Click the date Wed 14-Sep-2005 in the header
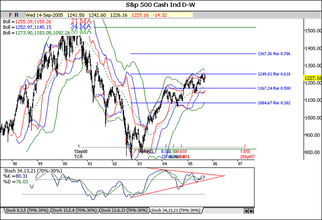The width and height of the screenshot is (322, 220). [x=44, y=15]
